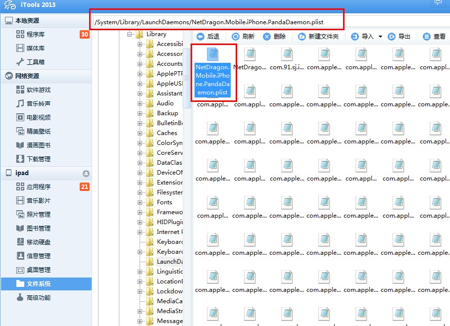Click the 新建文件夹 new folder icon
Screen dimensions: 450x326
(x=302, y=37)
